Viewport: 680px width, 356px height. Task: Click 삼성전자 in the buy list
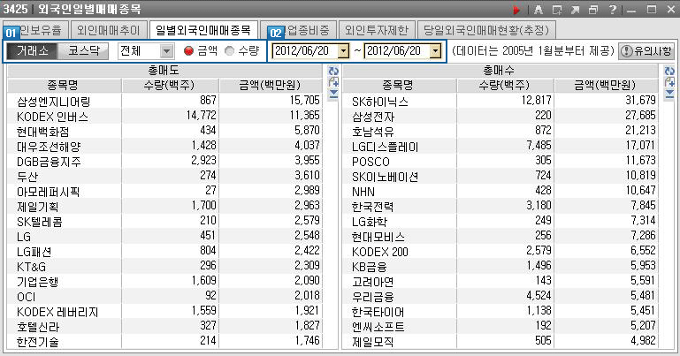point(373,117)
